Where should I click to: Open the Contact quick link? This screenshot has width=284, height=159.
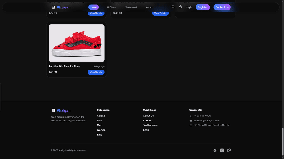pyautogui.click(x=148, y=121)
